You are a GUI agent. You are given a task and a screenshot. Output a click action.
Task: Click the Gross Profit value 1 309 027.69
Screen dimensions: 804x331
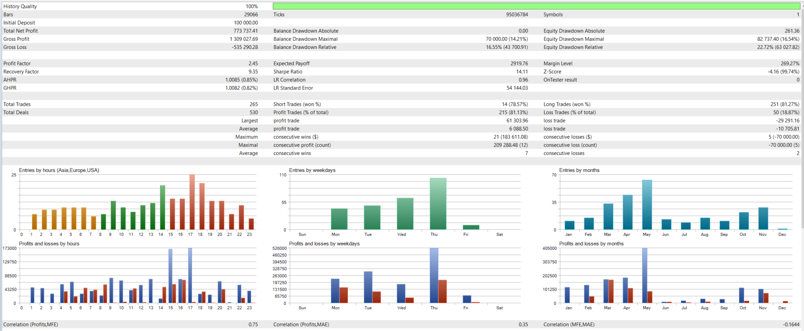[x=244, y=39]
